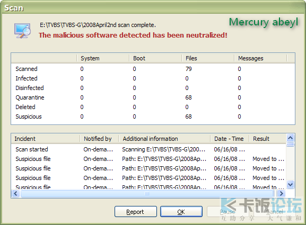Screen dimensions: 306x225
Task: Select the Scan started incident row
Action: pyautogui.click(x=148, y=149)
